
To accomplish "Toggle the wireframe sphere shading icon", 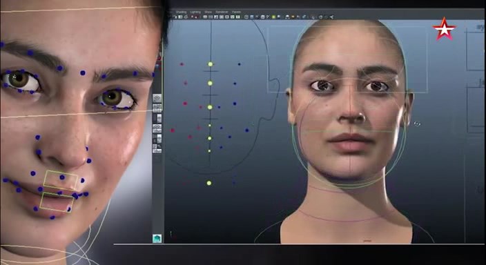I will (x=246, y=17).
